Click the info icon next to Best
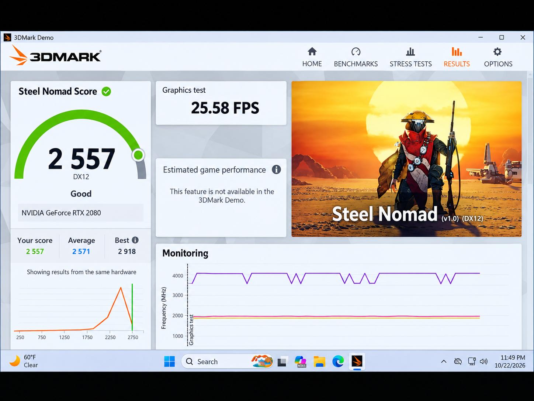Screen dimensions: 534x401 [135, 240]
